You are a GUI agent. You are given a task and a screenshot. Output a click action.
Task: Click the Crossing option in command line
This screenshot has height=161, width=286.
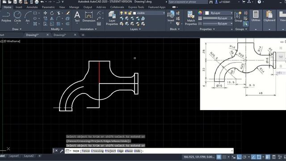click(97, 151)
